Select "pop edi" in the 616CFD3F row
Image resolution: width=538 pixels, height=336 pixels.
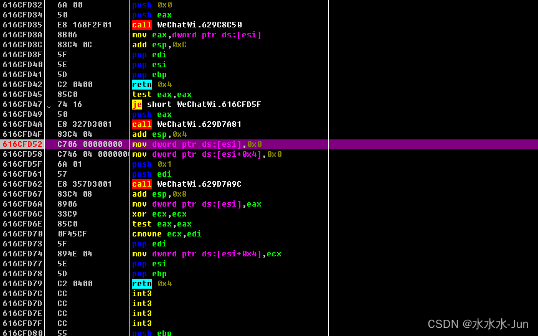coord(149,55)
